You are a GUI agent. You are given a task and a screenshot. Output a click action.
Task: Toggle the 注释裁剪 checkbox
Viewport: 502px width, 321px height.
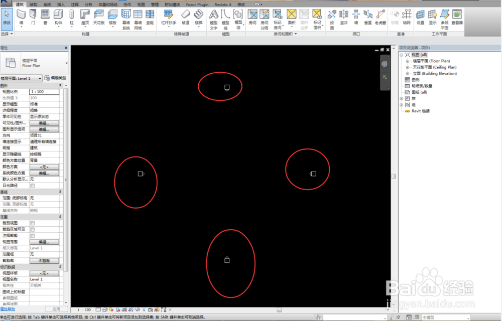pos(32,236)
